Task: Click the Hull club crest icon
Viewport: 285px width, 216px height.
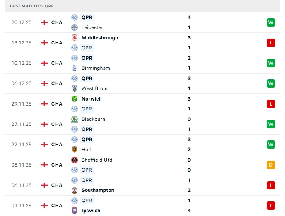Action: (x=75, y=150)
